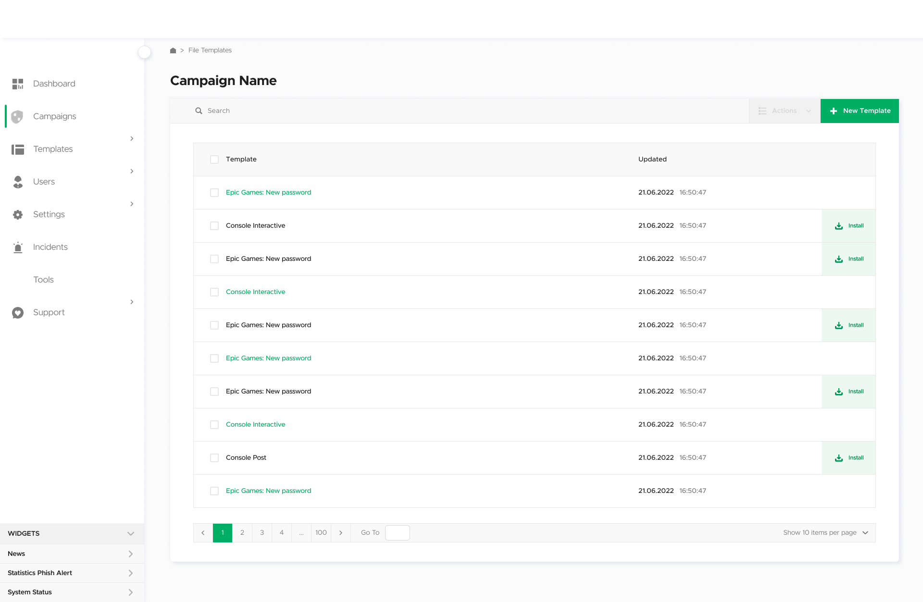Open Support from the sidebar
923x602 pixels.
49,313
